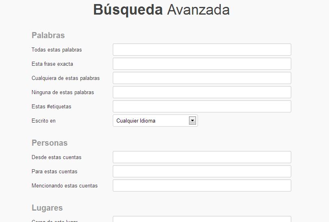
Task: Select the 'Mencionando estas cuentas' text field
Action: pyautogui.click(x=202, y=185)
